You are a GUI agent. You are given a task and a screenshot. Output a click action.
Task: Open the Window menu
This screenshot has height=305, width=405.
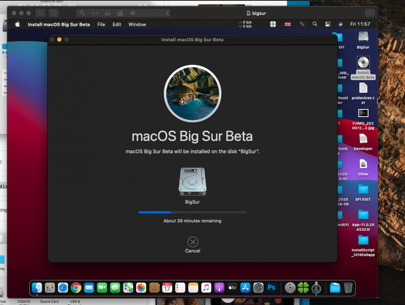137,24
